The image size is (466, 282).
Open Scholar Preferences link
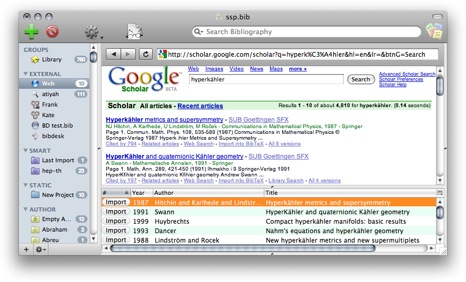click(x=401, y=79)
